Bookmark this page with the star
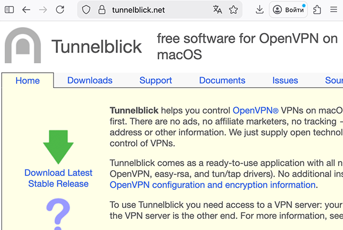The width and height of the screenshot is (343, 230). click(x=233, y=10)
